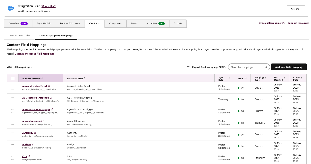The image size is (311, 164).
Task: Click external link icon beside Authority property
Action: (x=35, y=133)
